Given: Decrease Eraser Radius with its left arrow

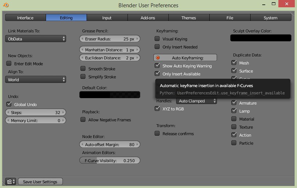Looking at the screenshot, I should coord(82,39).
